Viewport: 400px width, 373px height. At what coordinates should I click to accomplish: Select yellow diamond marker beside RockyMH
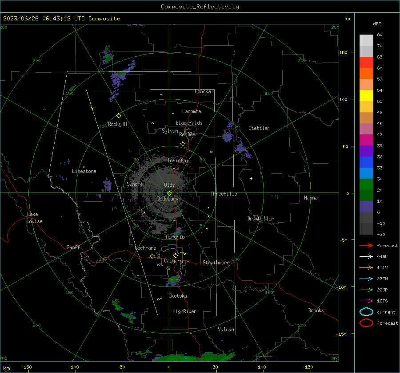pyautogui.click(x=119, y=116)
